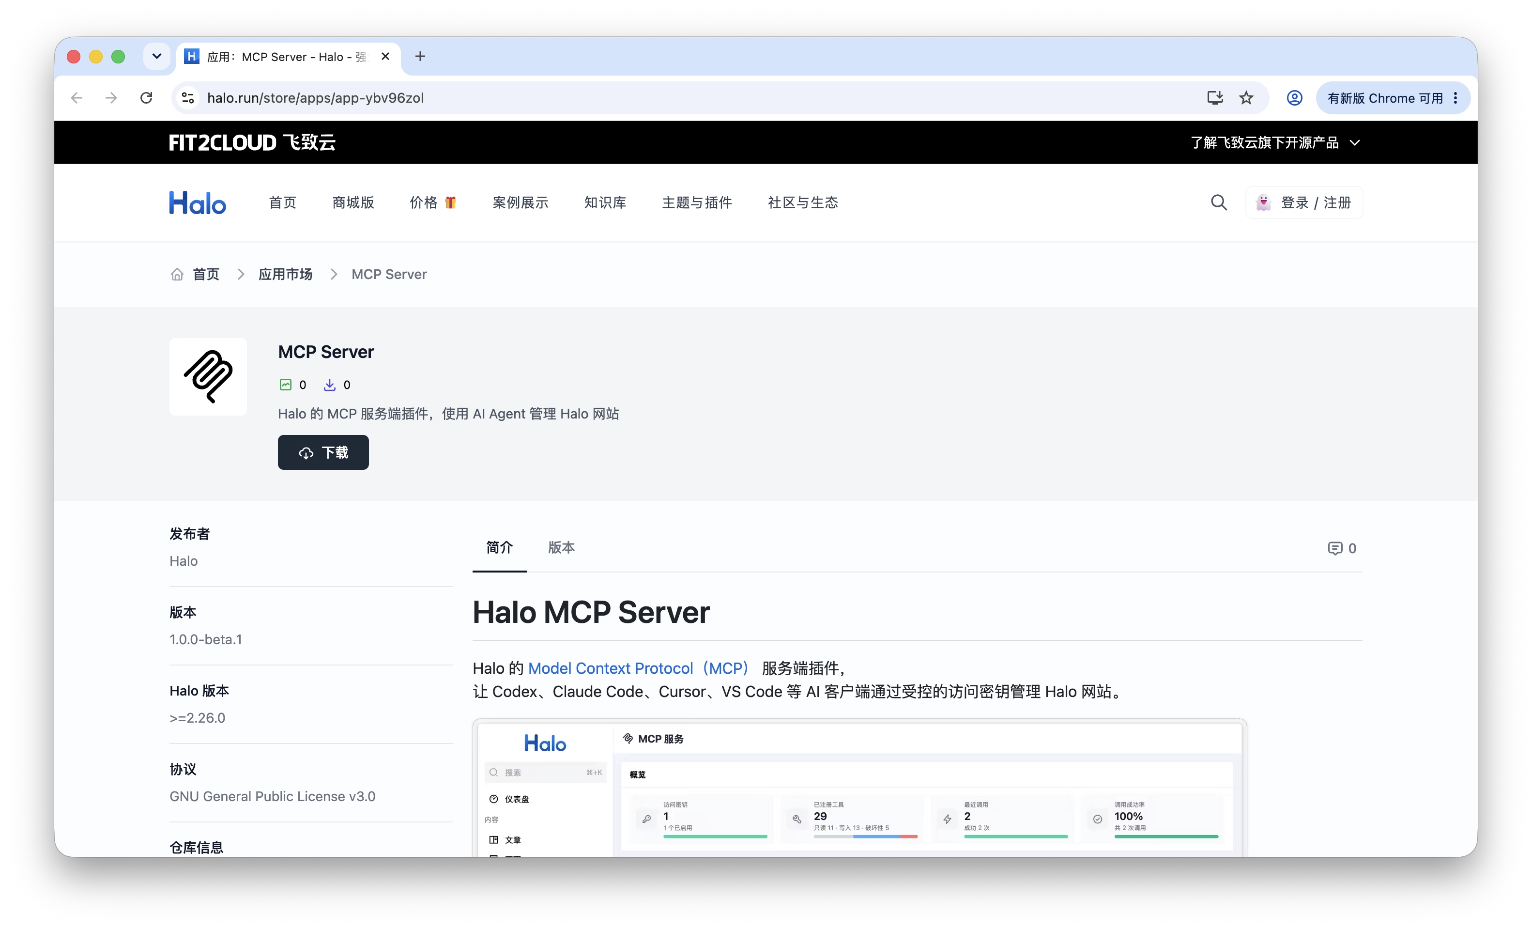Click GNU General Public License v3.0 text

tap(272, 797)
